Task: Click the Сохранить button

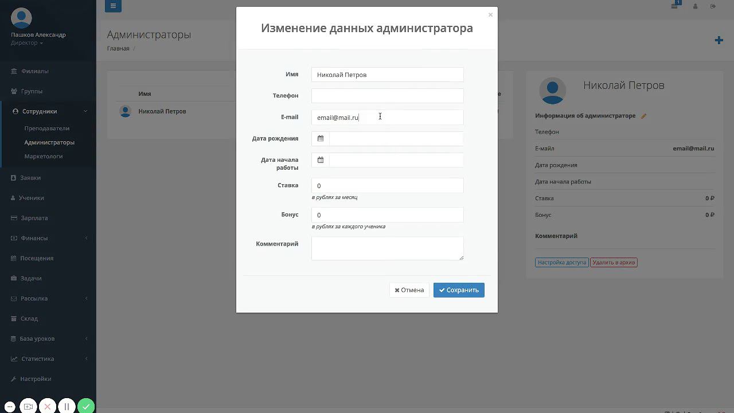Action: click(x=459, y=290)
